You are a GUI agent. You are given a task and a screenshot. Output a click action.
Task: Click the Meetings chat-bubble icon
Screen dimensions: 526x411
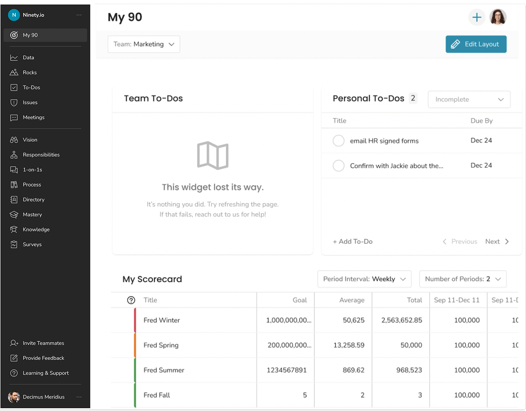pos(14,117)
